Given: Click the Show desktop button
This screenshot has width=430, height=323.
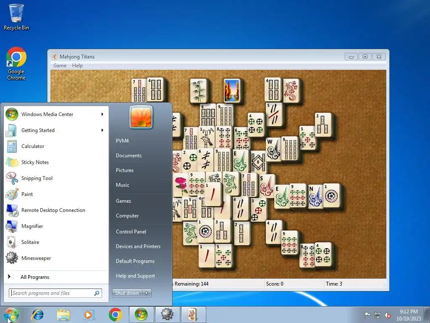Looking at the screenshot, I should click(x=427, y=315).
